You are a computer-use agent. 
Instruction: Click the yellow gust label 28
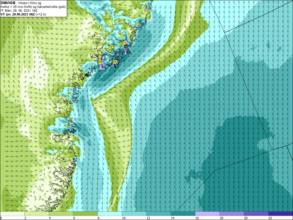(100, 62)
